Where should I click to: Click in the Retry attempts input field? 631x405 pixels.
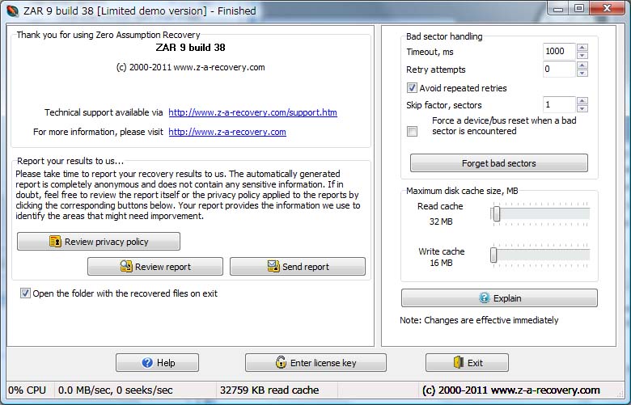[x=559, y=70]
